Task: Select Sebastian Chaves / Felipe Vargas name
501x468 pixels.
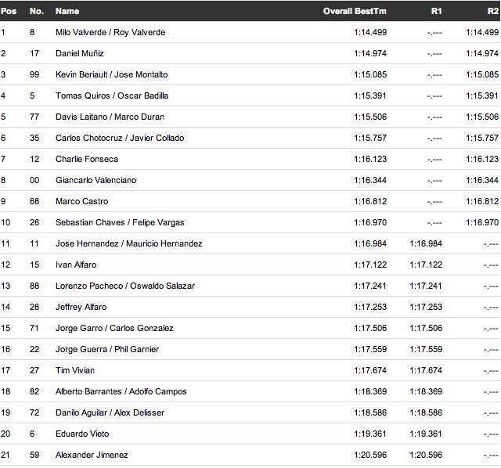Action: click(120, 222)
